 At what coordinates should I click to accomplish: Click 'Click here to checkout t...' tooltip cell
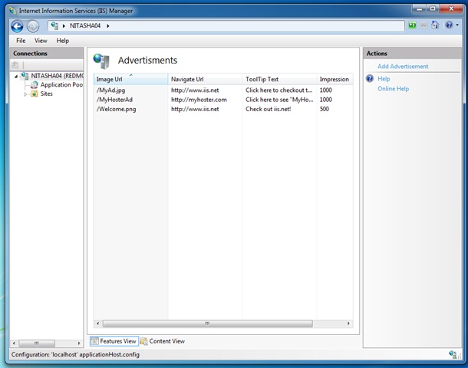[x=278, y=90]
